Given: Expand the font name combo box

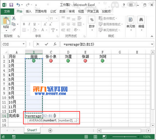Looking at the screenshot, I should click(x=47, y=18).
